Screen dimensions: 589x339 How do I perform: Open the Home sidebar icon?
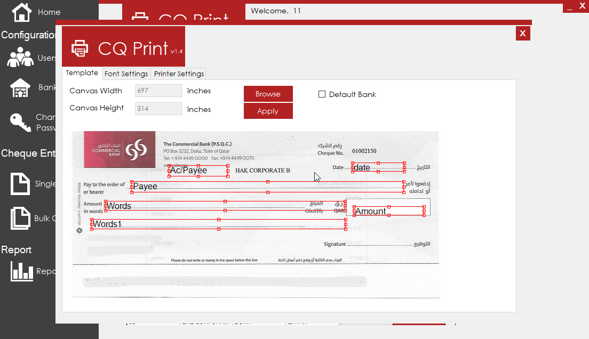point(22,12)
